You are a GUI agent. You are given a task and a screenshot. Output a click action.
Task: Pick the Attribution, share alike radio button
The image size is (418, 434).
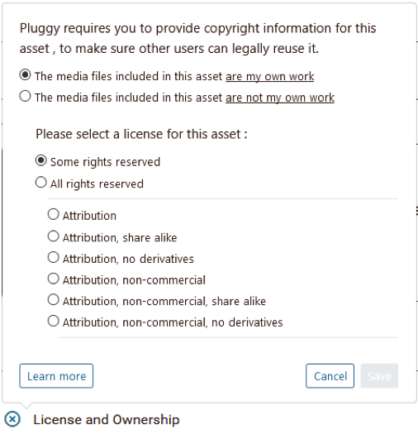point(54,236)
